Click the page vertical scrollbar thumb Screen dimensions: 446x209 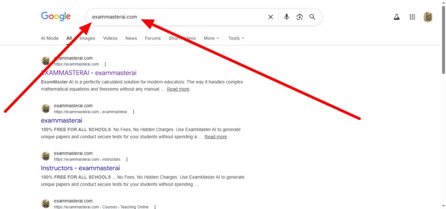click(x=443, y=39)
